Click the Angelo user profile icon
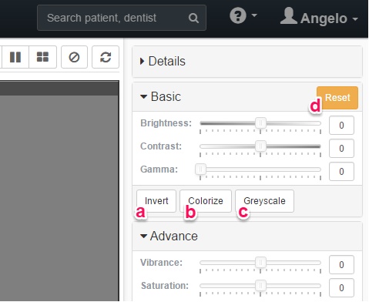 [289, 16]
